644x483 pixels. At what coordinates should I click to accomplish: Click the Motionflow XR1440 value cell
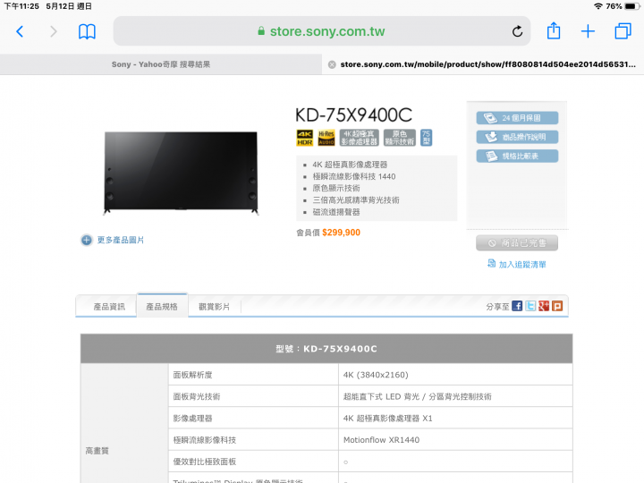pos(455,440)
